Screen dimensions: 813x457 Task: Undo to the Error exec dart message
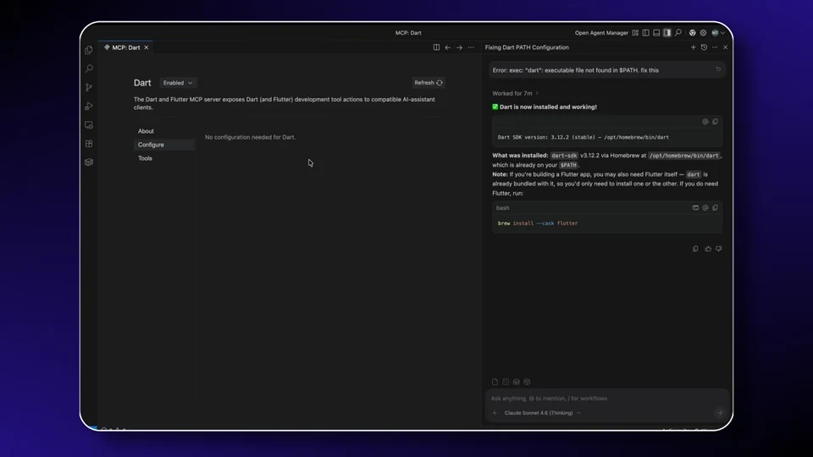pyautogui.click(x=718, y=69)
